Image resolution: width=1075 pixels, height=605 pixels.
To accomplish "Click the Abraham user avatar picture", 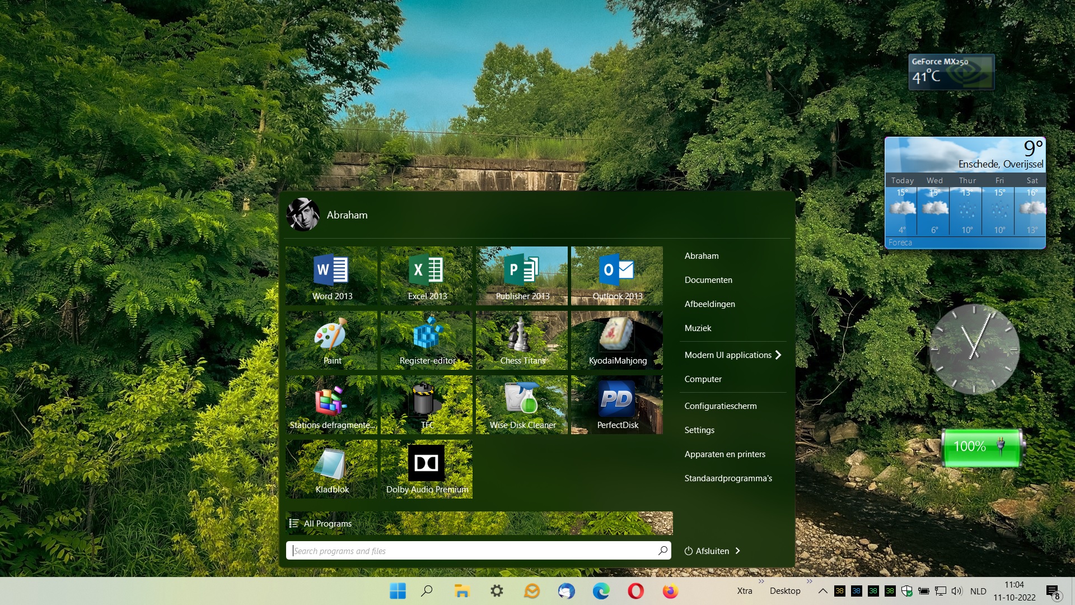I will [303, 215].
